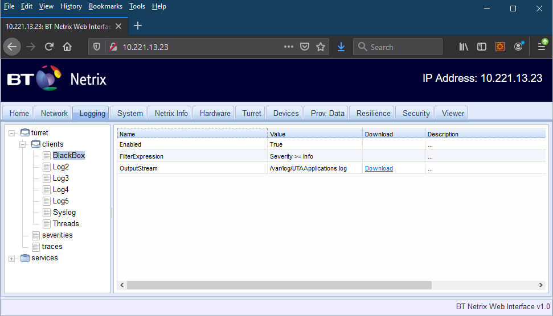Download the UTAApplications.log file
This screenshot has width=553, height=316.
pos(379,168)
